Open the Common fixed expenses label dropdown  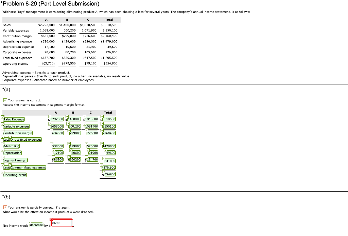click(28, 168)
